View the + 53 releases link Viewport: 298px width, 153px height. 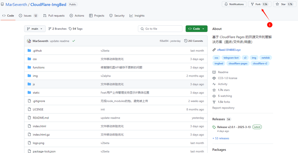coord(221,138)
